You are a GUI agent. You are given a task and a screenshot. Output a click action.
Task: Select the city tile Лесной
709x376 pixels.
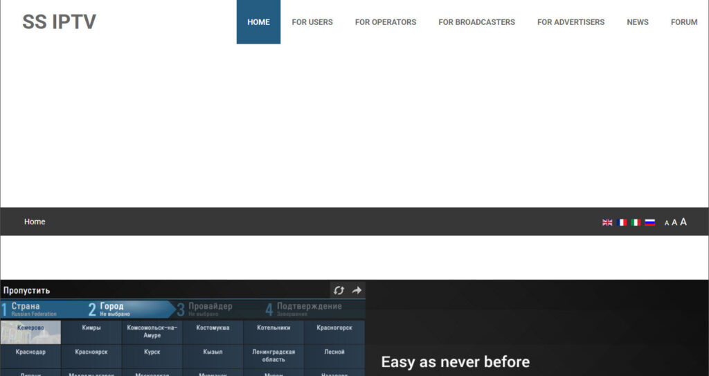[334, 356]
